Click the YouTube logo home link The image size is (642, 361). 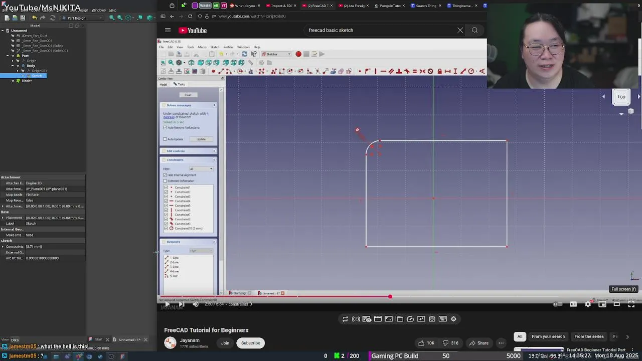(193, 31)
